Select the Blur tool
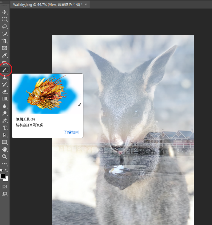This screenshot has width=212, height=225. click(x=4, y=106)
